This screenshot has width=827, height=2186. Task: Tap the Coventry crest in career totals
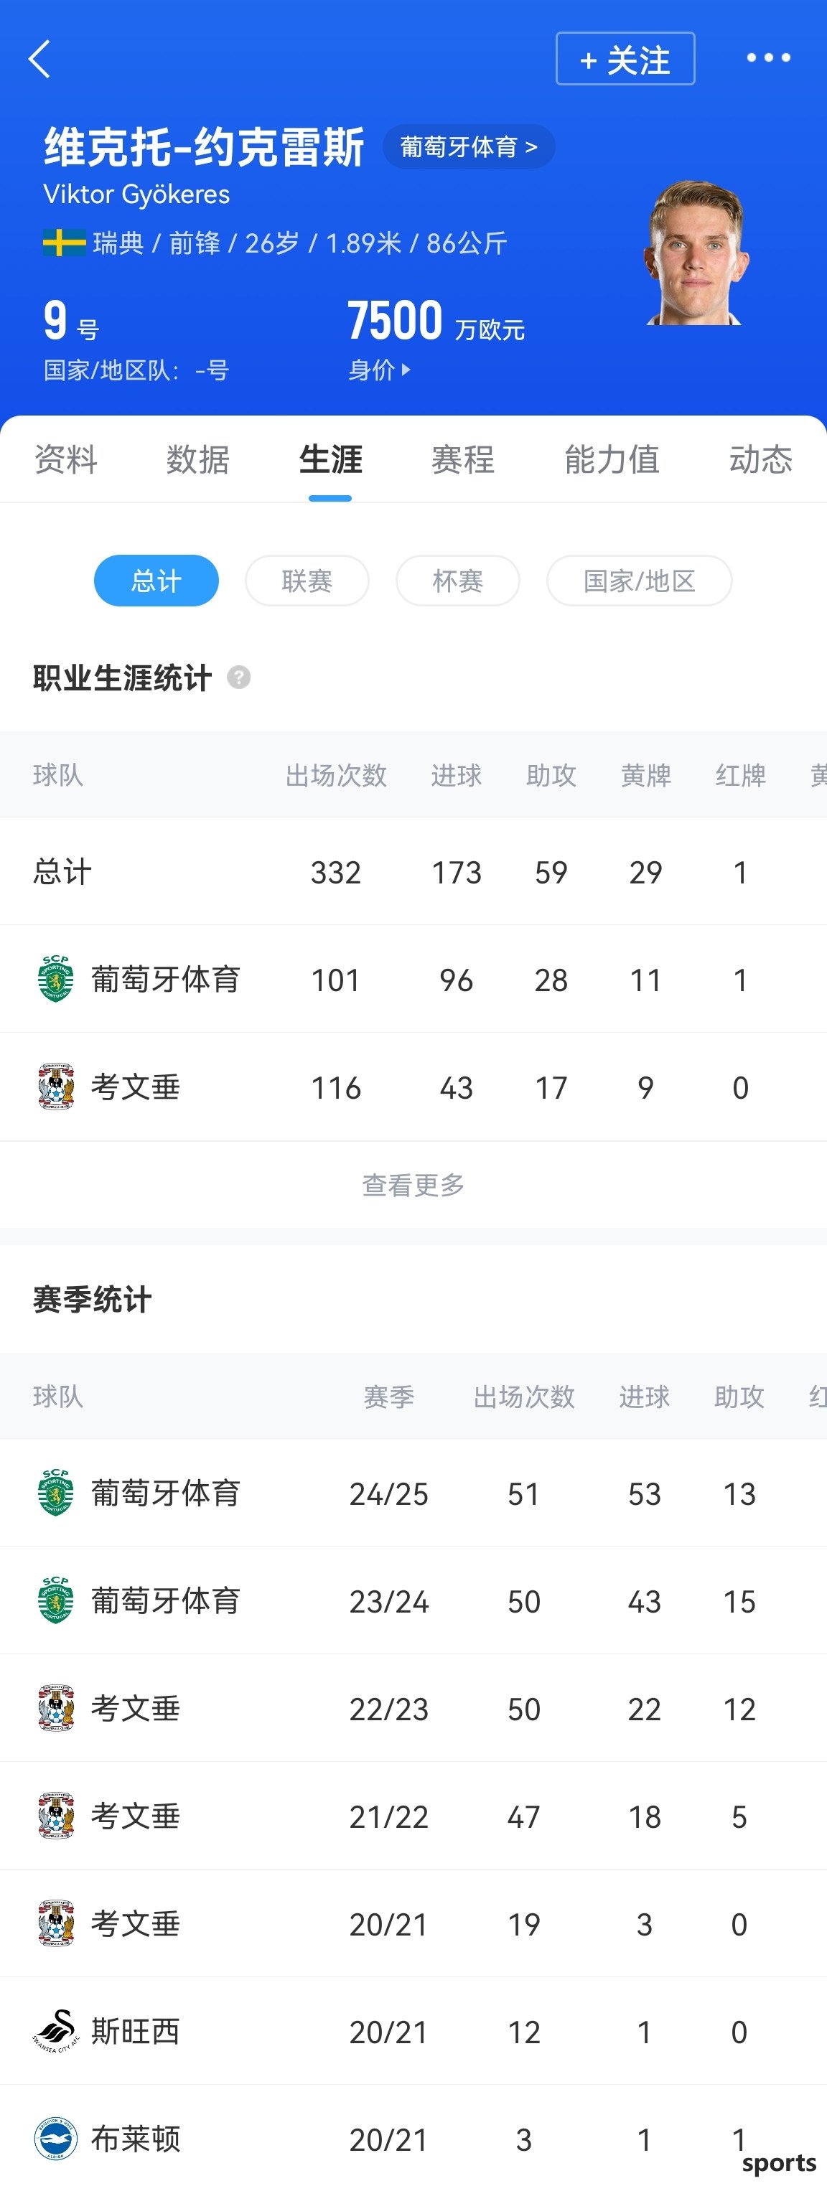coord(56,1087)
